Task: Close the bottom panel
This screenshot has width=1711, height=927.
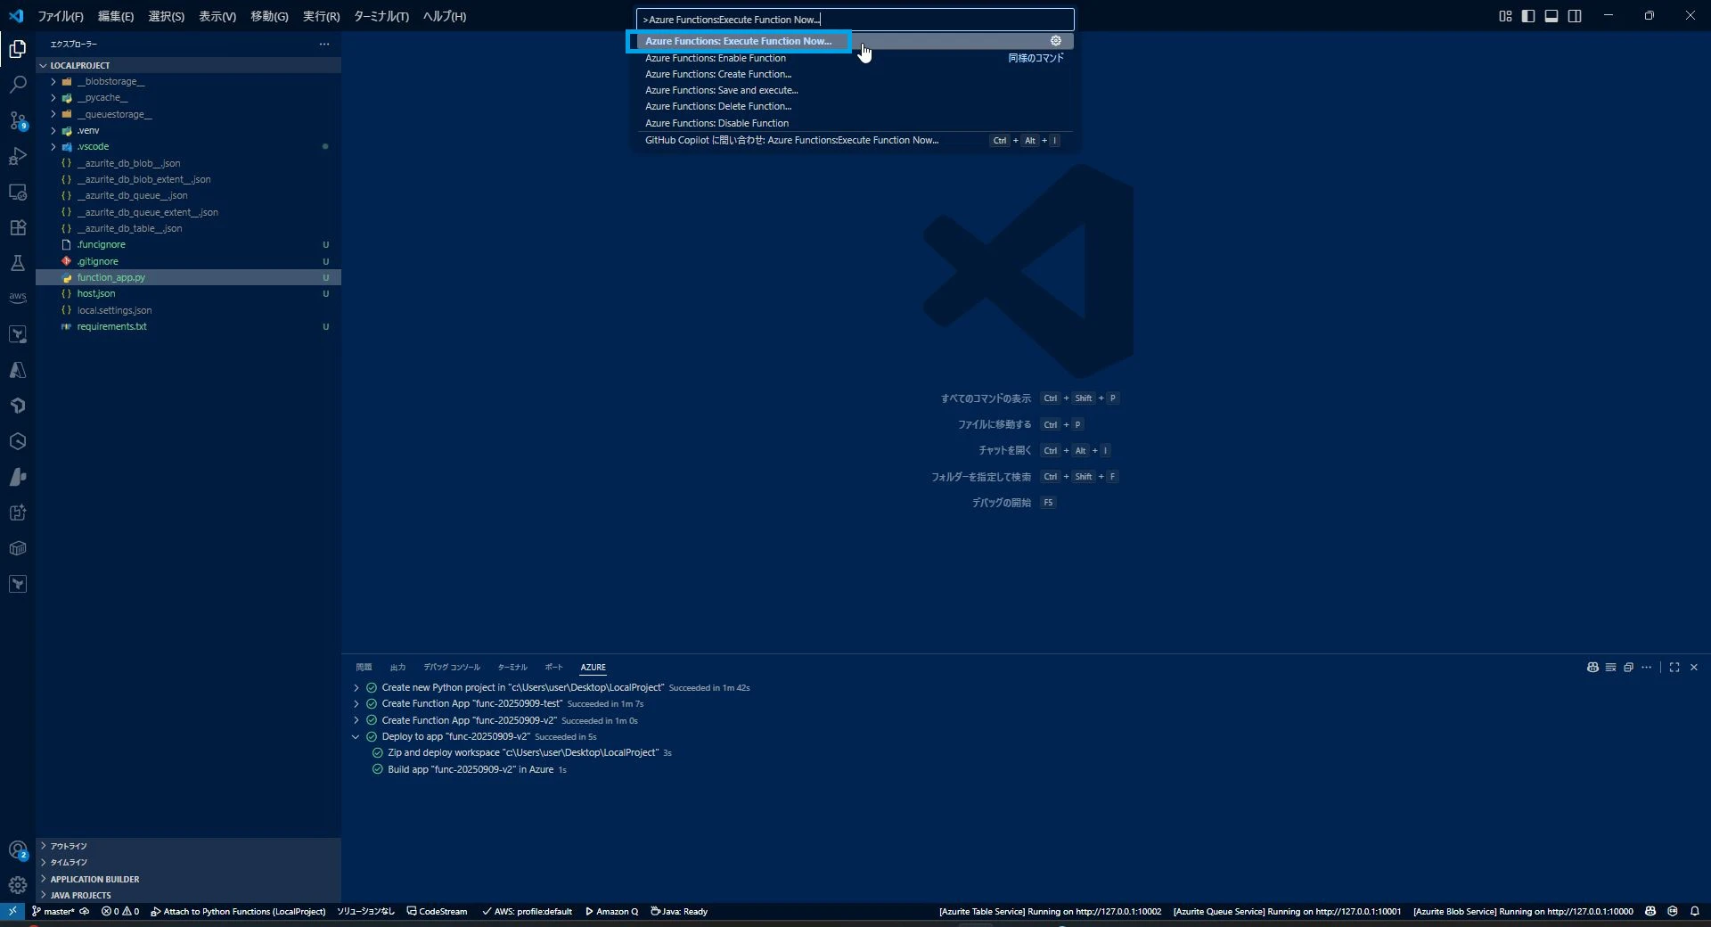Action: [x=1694, y=667]
